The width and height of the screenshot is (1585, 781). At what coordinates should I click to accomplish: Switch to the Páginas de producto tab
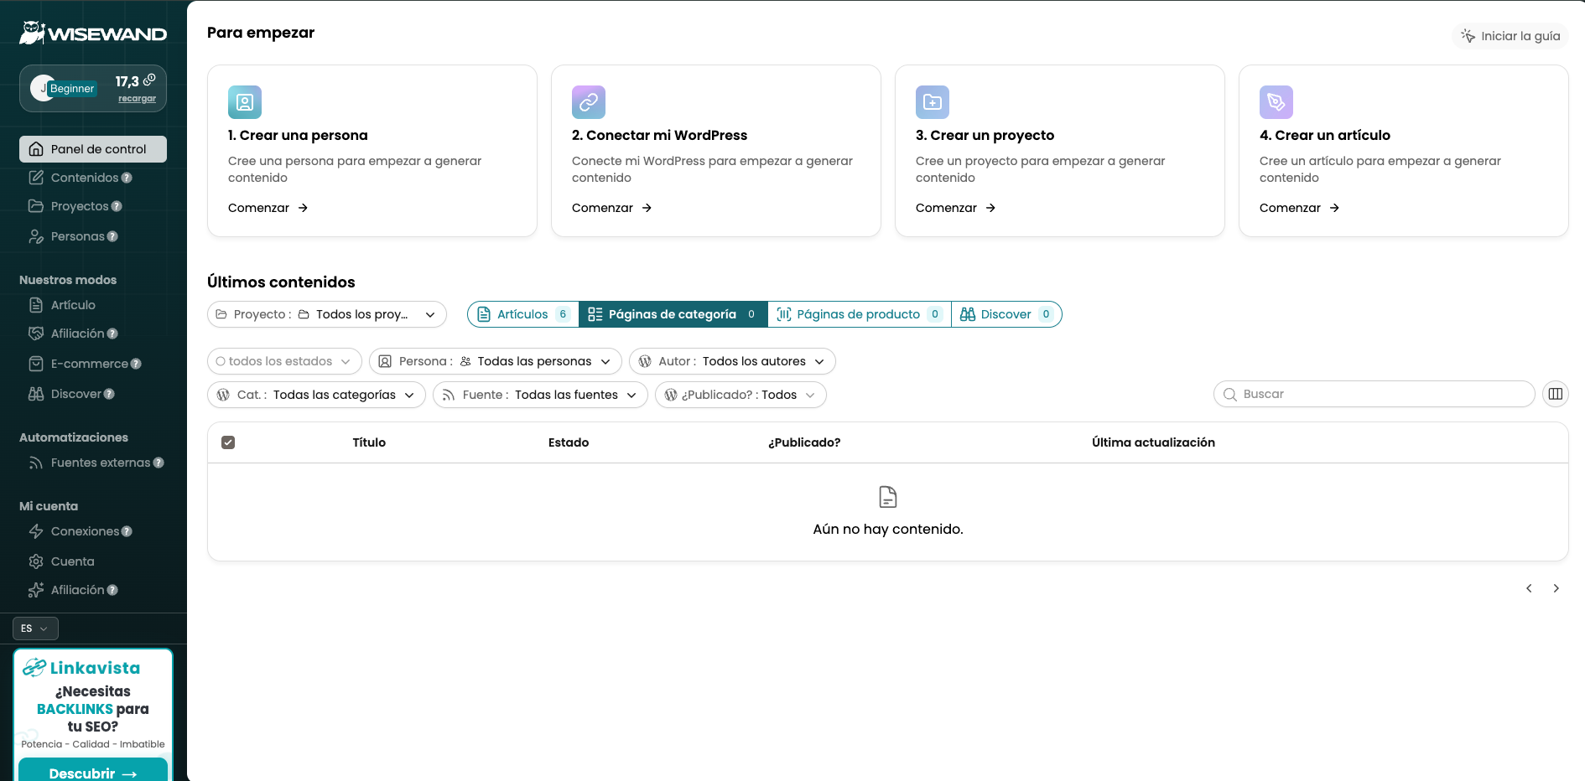click(860, 314)
